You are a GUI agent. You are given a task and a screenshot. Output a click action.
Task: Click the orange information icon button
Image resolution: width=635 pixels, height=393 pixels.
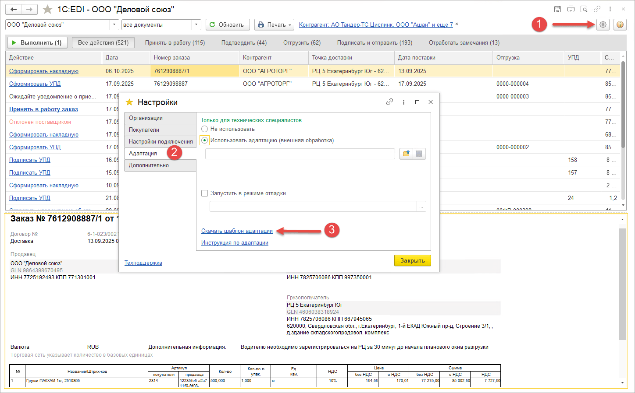coord(620,25)
